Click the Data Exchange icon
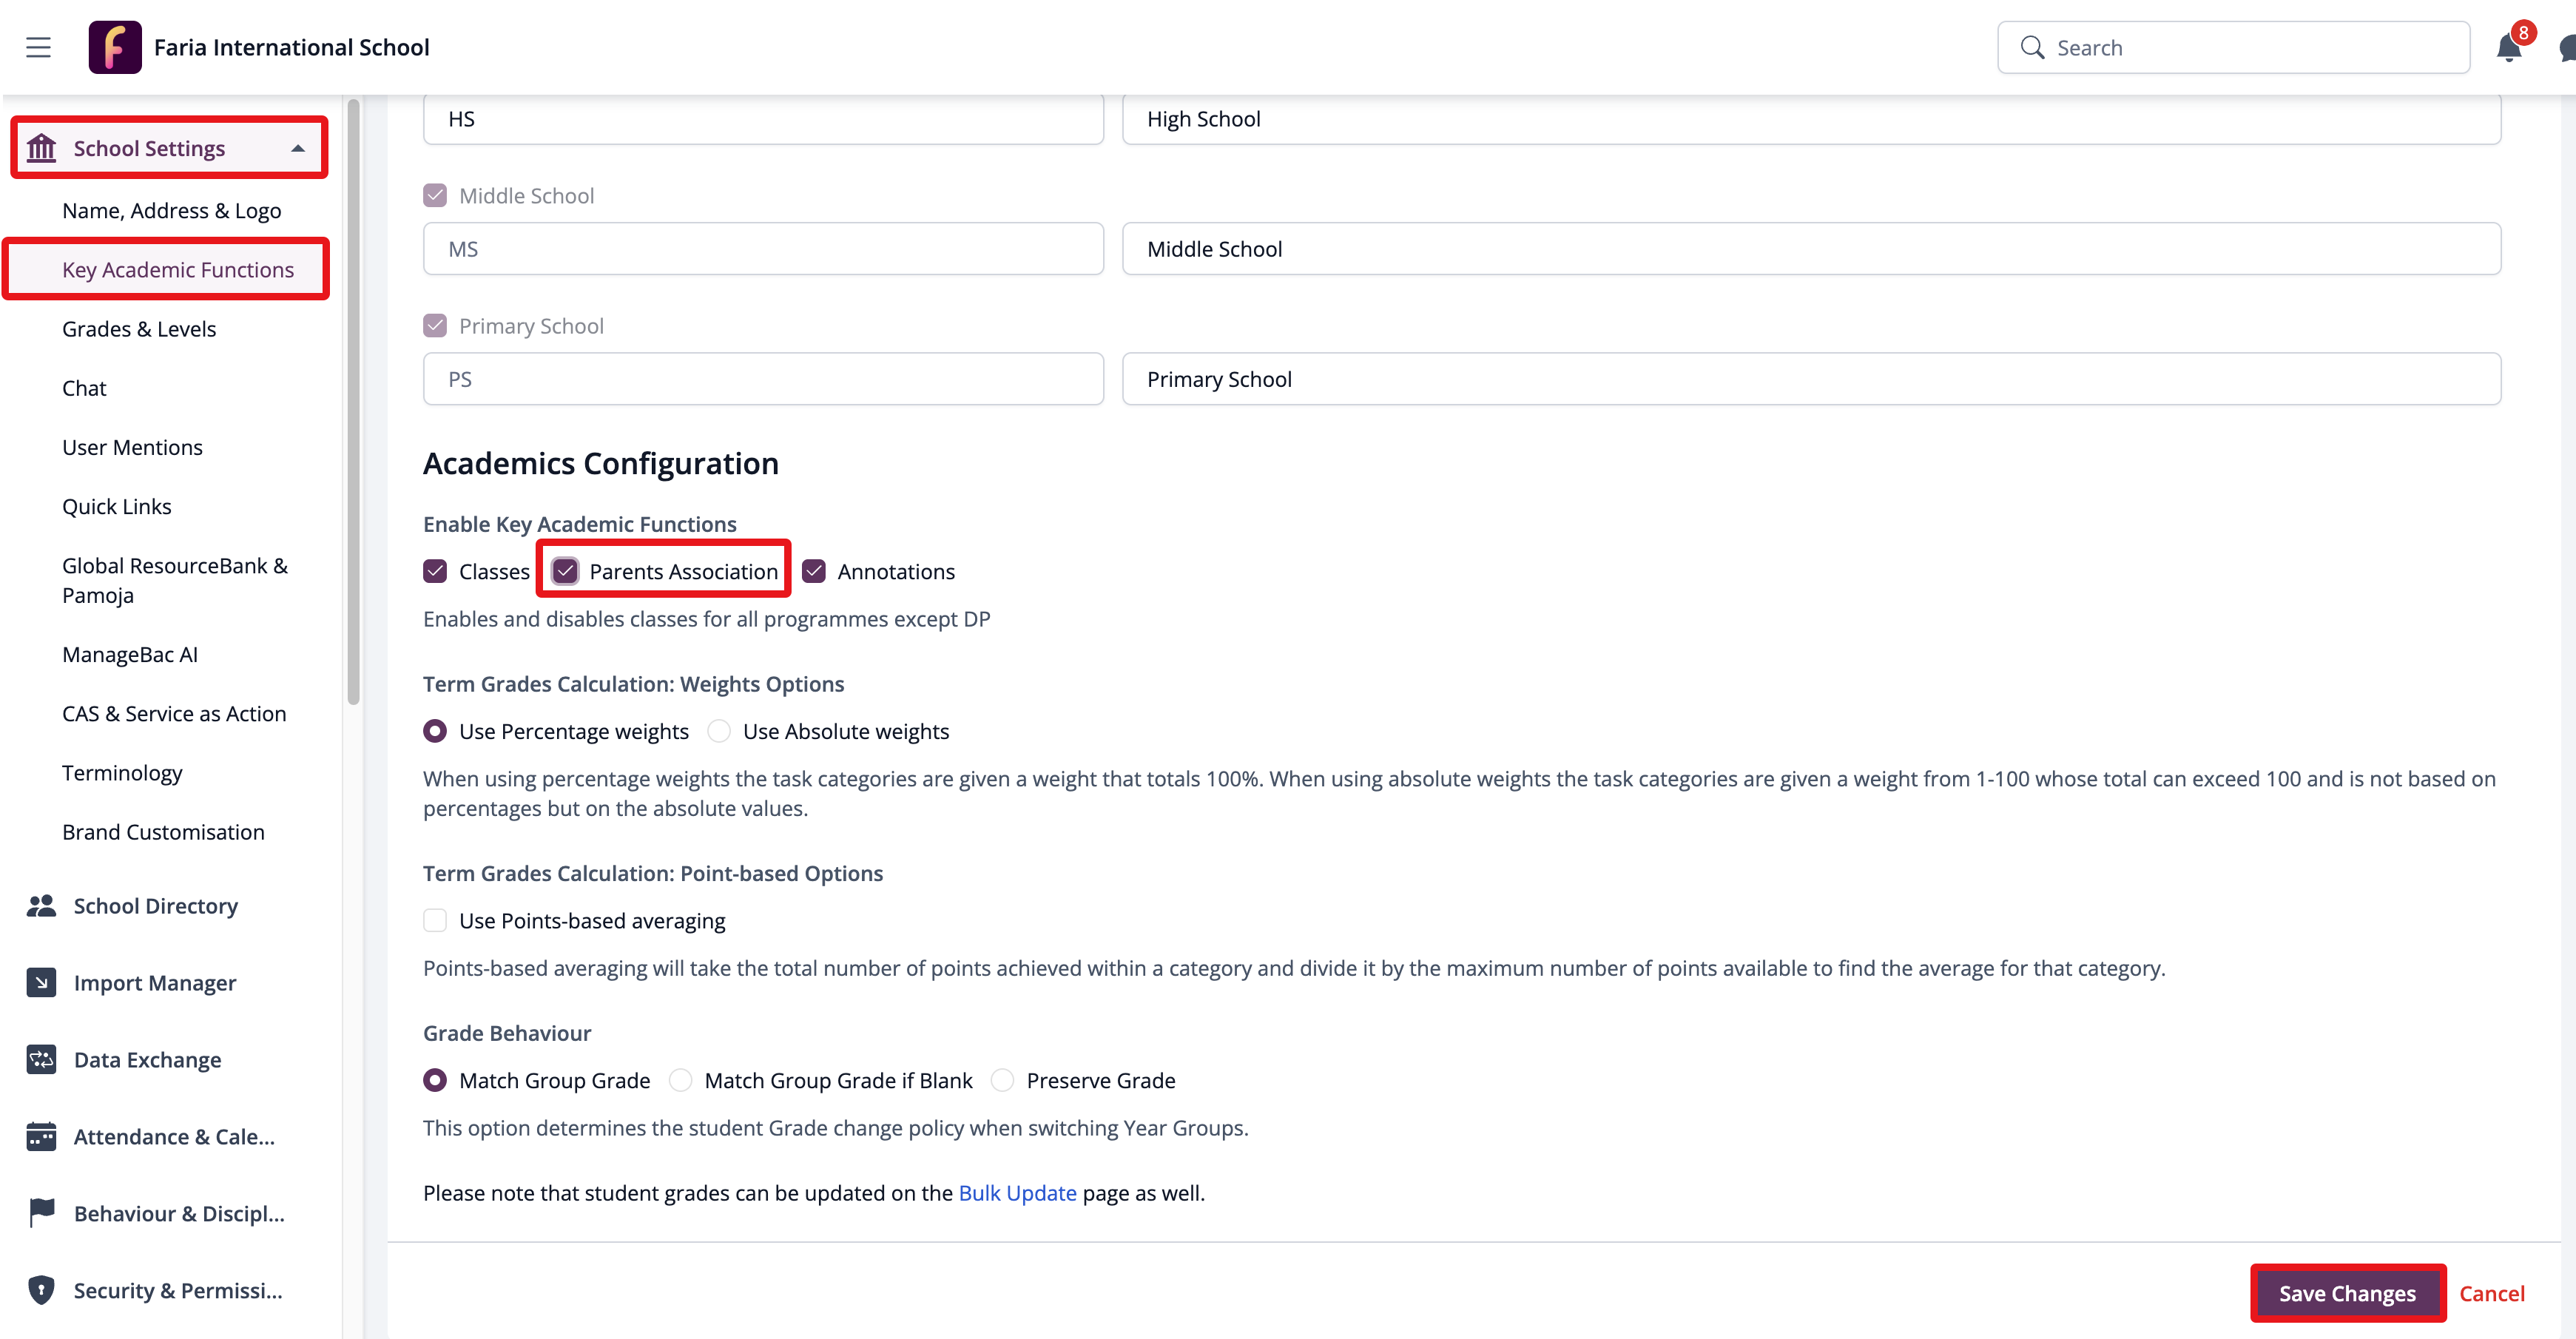The image size is (2576, 1339). (x=41, y=1060)
